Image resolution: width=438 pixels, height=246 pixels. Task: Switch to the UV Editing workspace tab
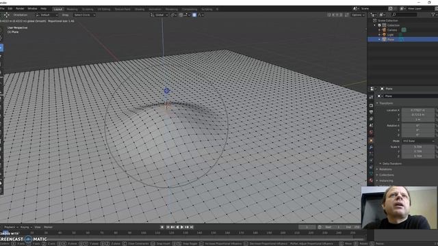pos(104,9)
